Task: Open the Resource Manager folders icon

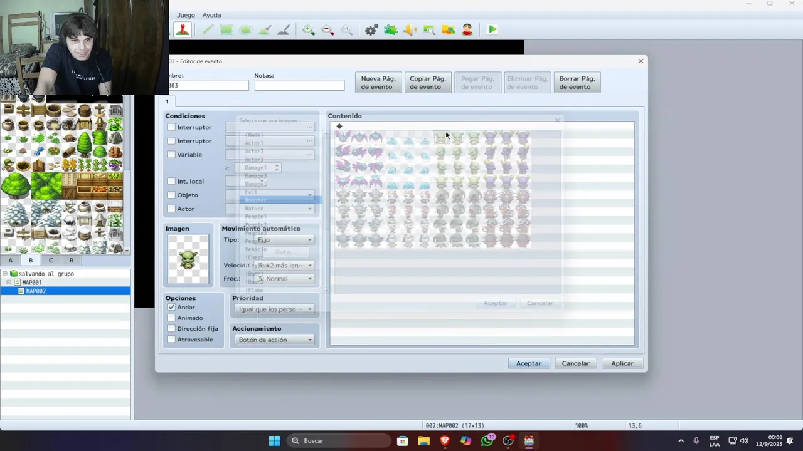Action: point(448,29)
